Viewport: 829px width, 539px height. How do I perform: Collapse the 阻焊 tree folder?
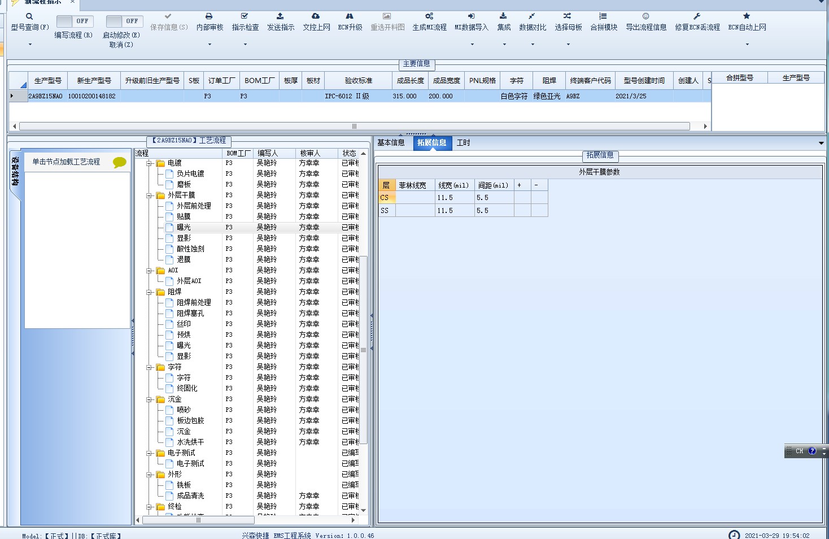(x=150, y=292)
